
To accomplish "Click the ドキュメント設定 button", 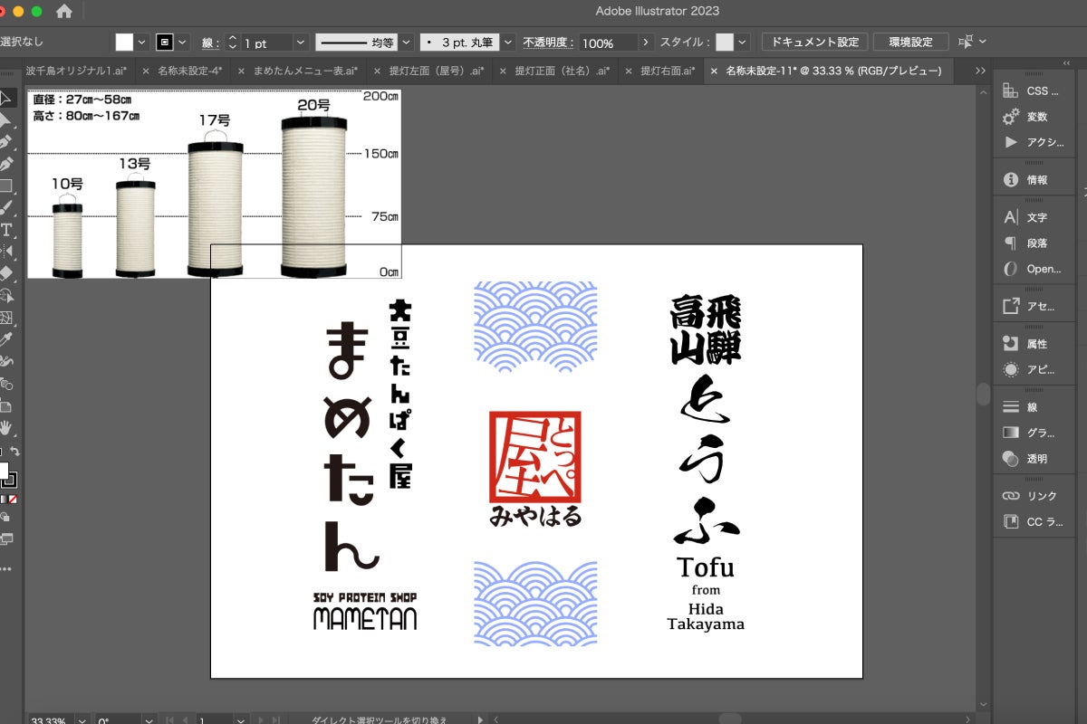I will click(x=813, y=43).
